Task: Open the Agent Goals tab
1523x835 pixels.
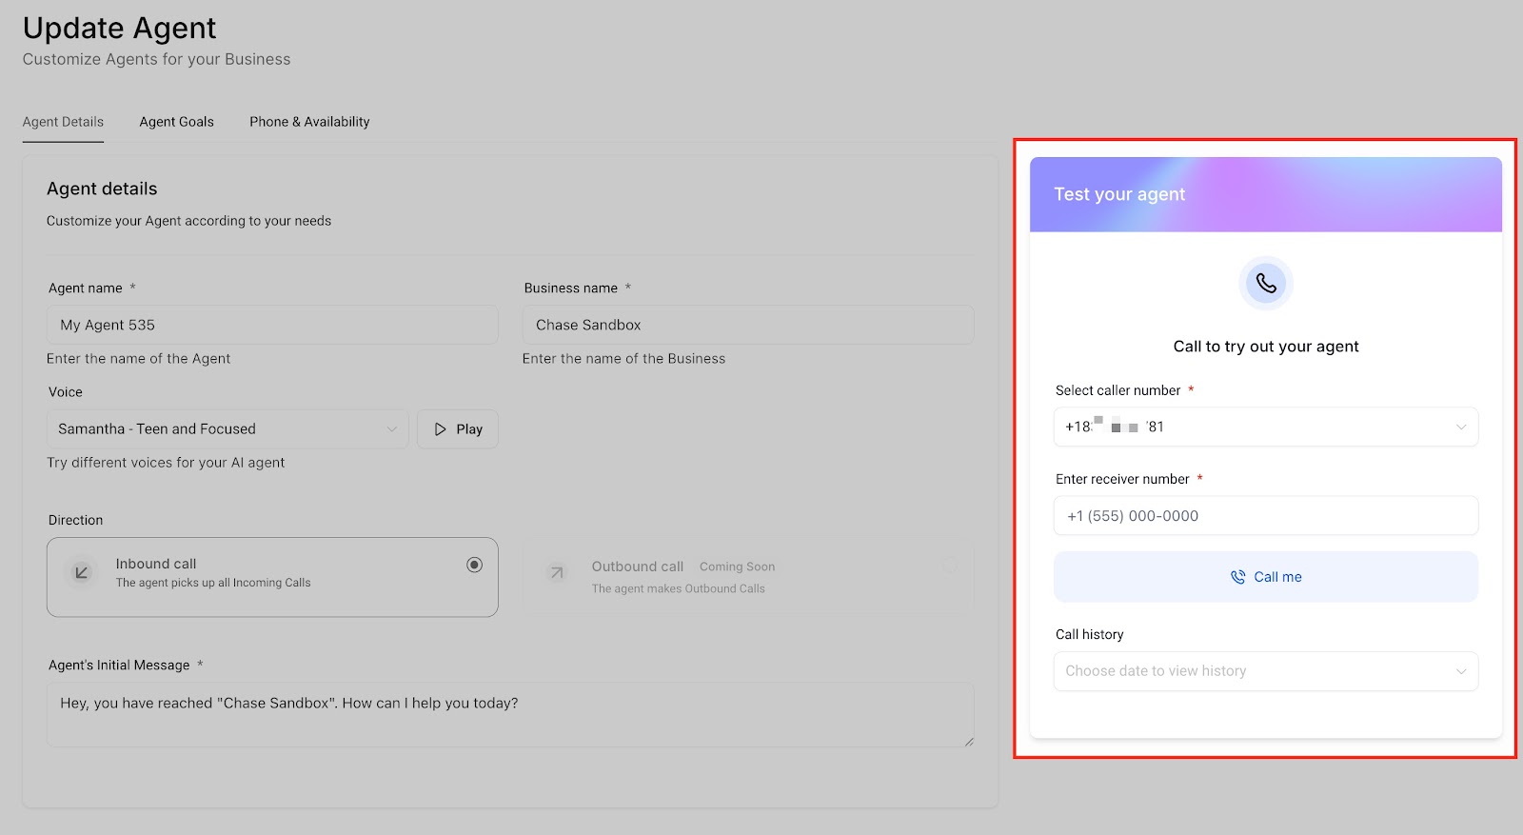Action: point(177,122)
